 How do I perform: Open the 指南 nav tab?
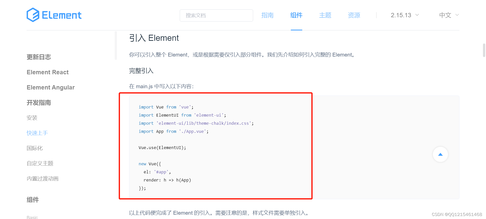pos(268,15)
